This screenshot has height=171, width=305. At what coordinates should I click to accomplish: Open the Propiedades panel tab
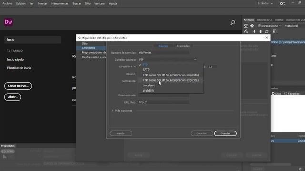click(8, 146)
